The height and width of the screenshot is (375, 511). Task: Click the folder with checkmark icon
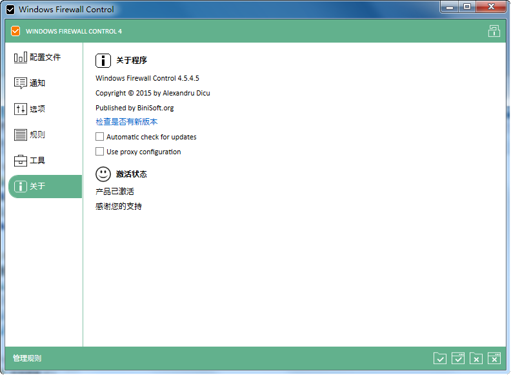coord(440,358)
